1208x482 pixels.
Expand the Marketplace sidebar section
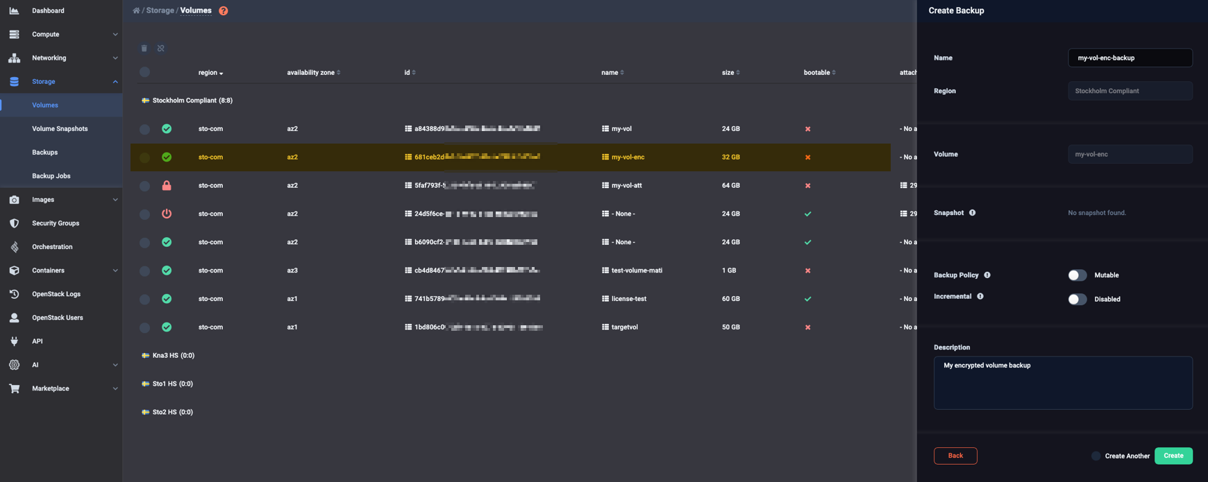[x=61, y=388]
